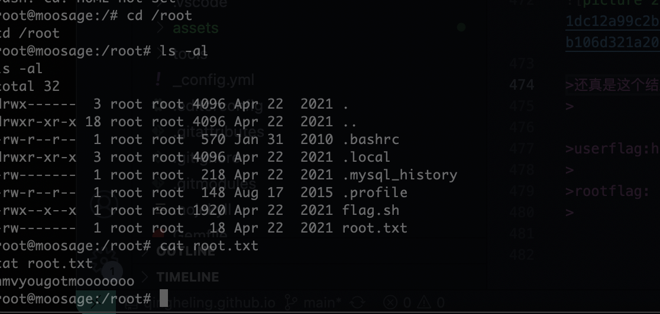Open the _config.yml file

(x=213, y=80)
